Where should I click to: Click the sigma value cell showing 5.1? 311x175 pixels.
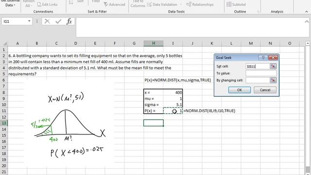[173, 105]
